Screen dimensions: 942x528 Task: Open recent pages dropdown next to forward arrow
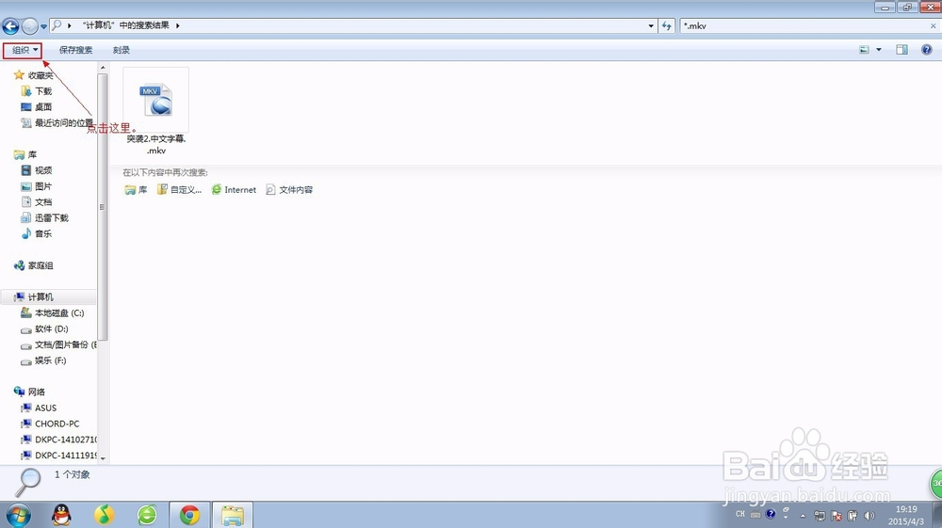point(44,26)
